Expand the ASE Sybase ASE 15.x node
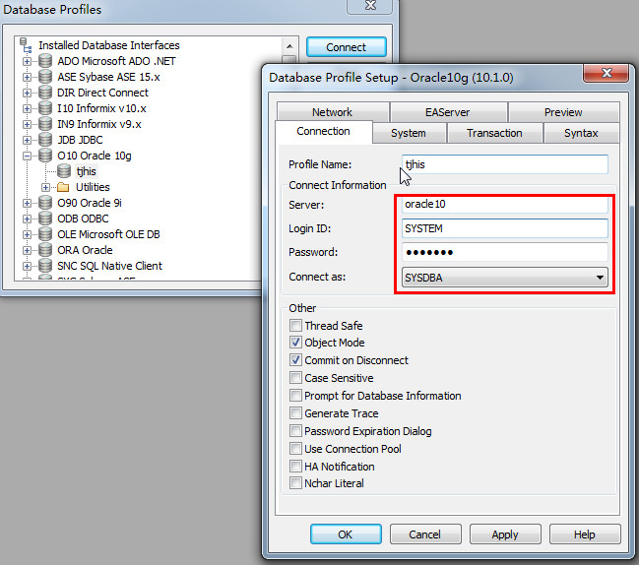This screenshot has width=639, height=565. tap(27, 77)
